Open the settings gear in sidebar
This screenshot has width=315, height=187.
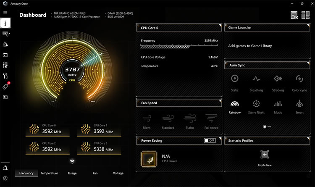(x=5, y=178)
